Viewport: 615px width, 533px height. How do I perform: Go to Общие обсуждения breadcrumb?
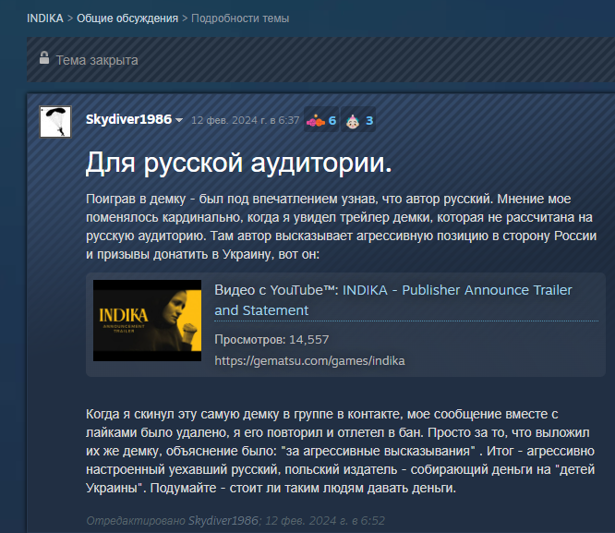127,18
